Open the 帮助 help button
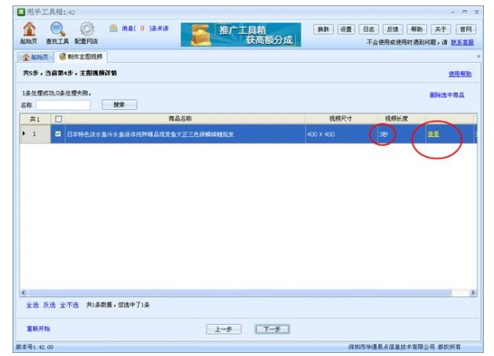Viewport: 494px width, 356px height. [x=416, y=29]
